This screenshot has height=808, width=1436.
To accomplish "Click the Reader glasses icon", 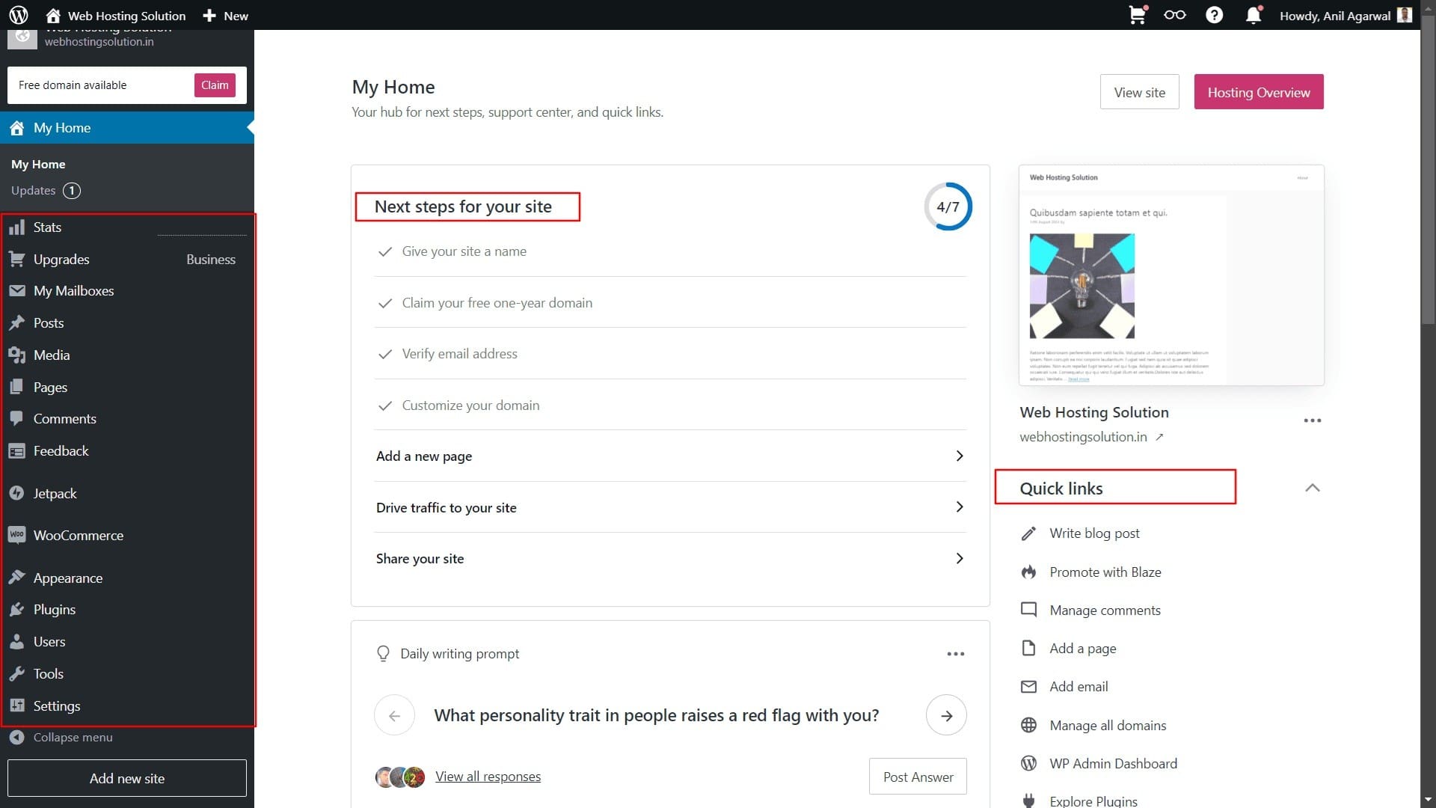I will [x=1175, y=15].
